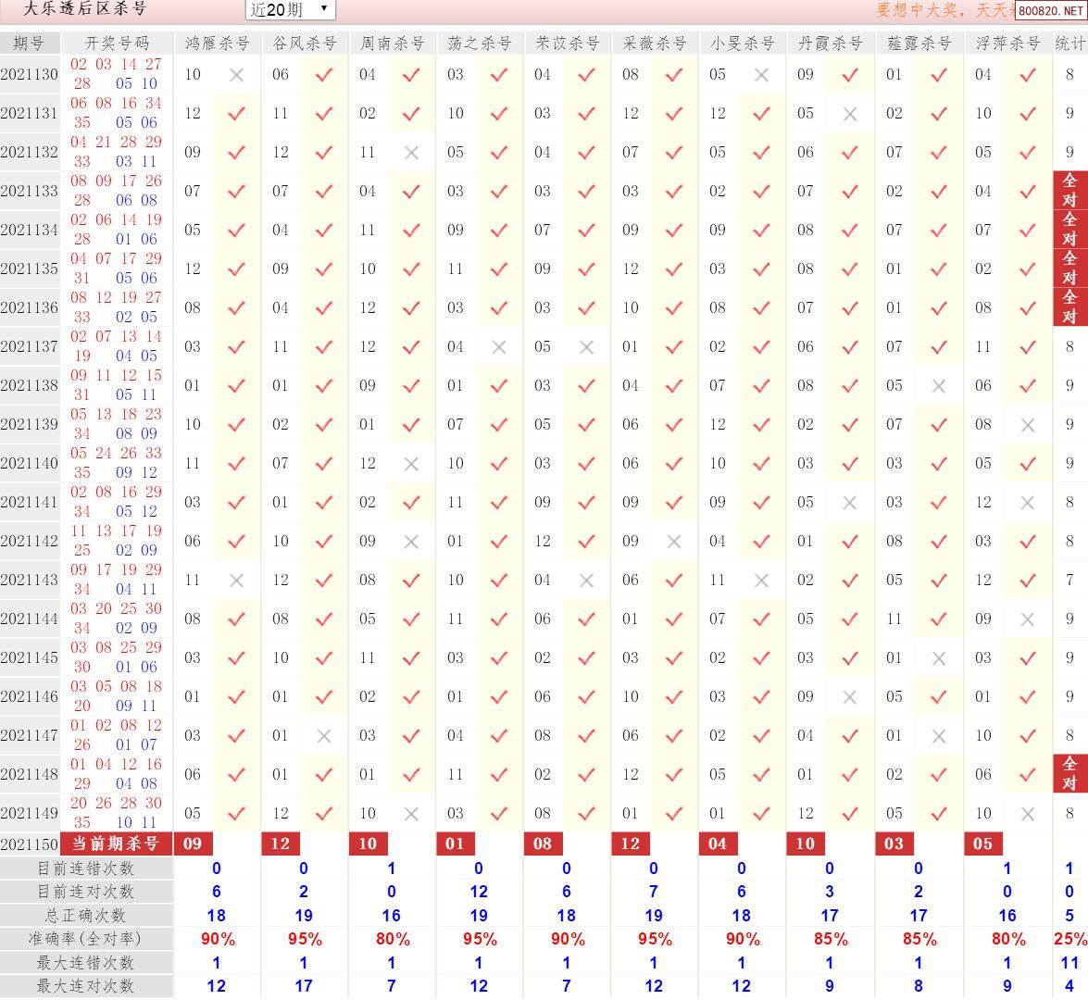
Task: Select period number 2021137
Action: click(x=29, y=346)
